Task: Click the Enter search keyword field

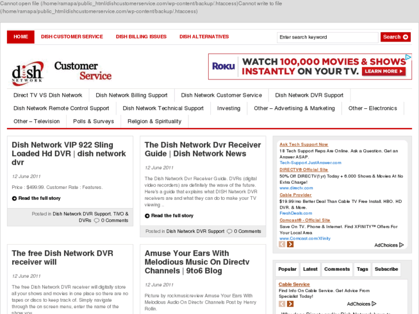Action: point(327,37)
